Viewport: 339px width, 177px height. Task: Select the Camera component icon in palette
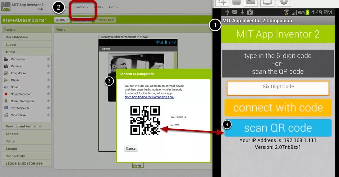click(6, 66)
